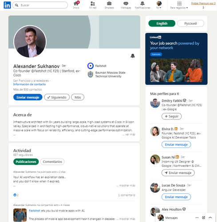Click the Buscar search field
Image resolution: width=217 pixels, height=222 pixels.
pyautogui.click(x=40, y=5)
